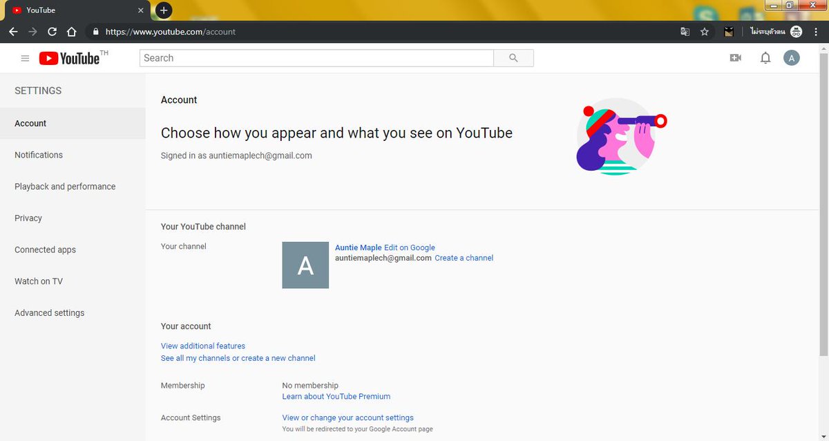
Task: Close the YouTube tab
Action: tap(141, 10)
